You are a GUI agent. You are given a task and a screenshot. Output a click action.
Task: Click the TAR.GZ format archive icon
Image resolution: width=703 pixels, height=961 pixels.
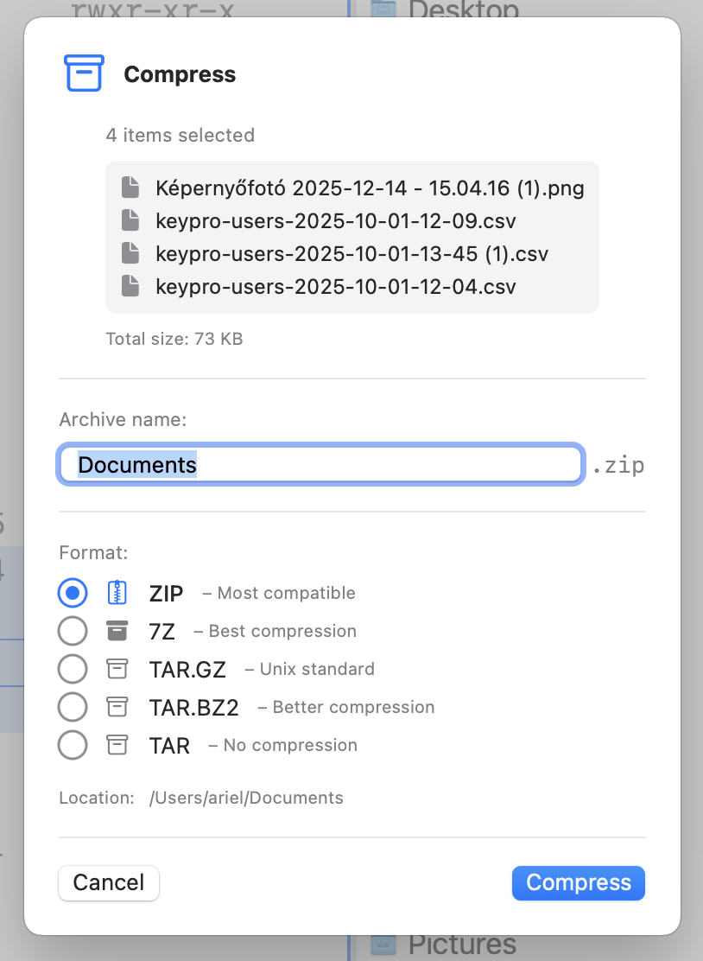pyautogui.click(x=117, y=669)
